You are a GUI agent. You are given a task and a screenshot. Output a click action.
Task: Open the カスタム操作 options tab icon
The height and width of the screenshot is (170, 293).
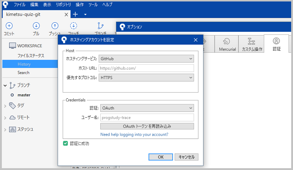coord(251,41)
